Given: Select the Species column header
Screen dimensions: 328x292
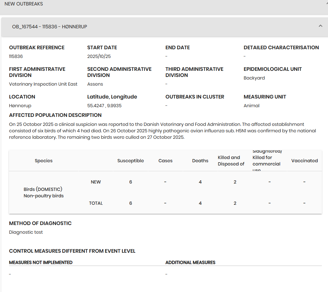Looking at the screenshot, I should coord(44,161).
